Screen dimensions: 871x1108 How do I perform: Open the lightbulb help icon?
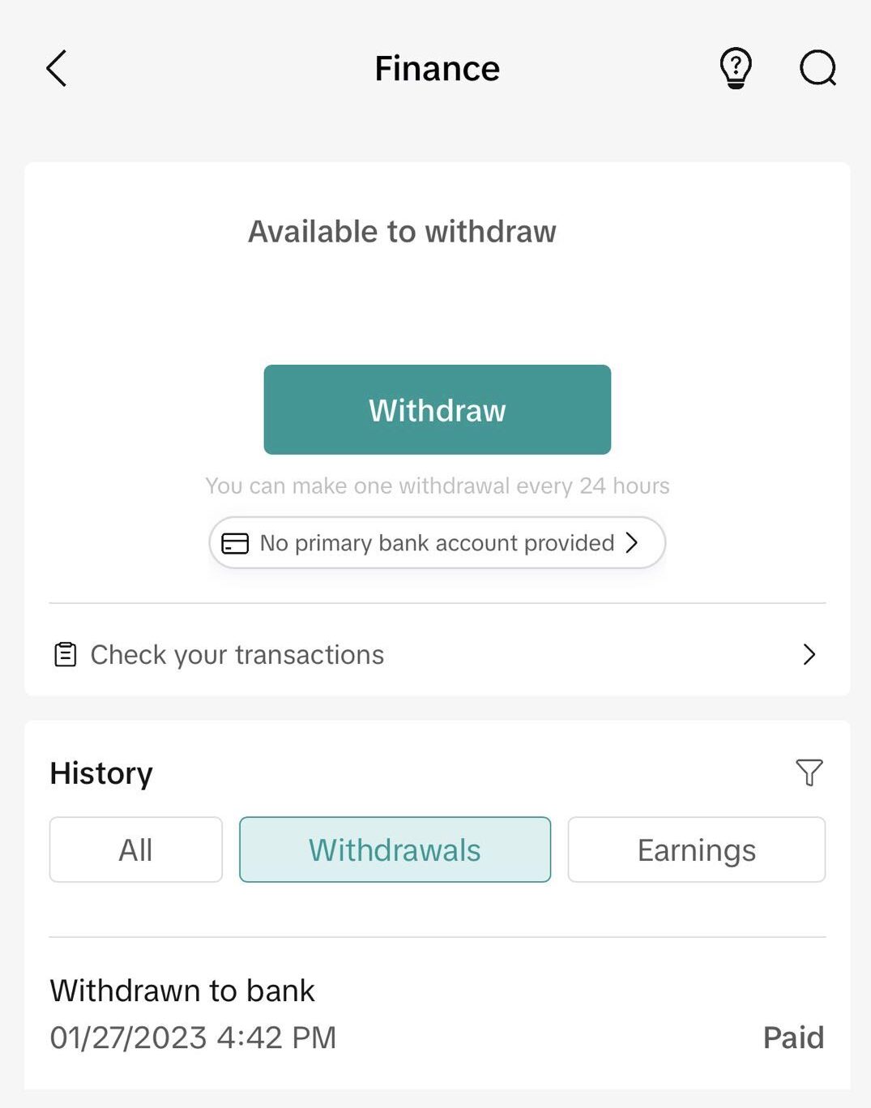[736, 68]
